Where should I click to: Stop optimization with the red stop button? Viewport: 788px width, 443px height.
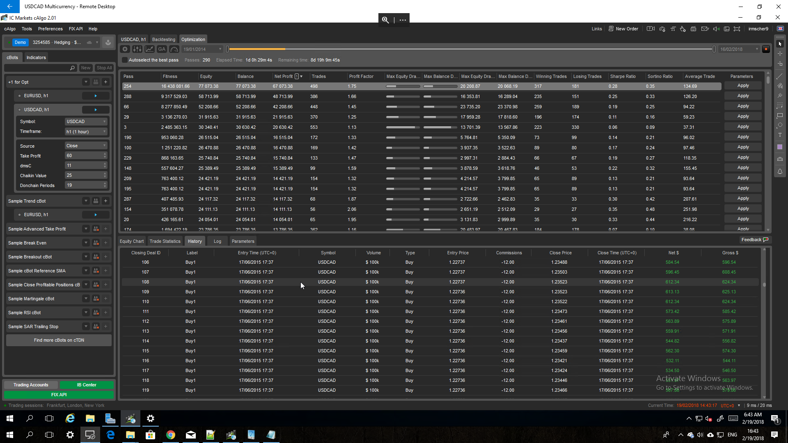point(766,49)
